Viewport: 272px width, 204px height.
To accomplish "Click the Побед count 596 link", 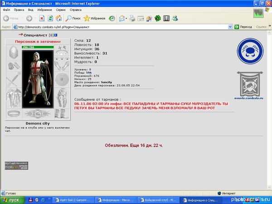I will (89, 73).
